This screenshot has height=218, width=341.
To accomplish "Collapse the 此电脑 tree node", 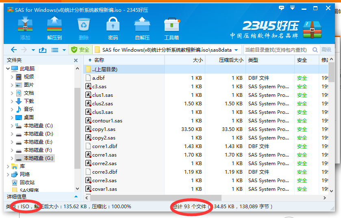I will [8, 69].
